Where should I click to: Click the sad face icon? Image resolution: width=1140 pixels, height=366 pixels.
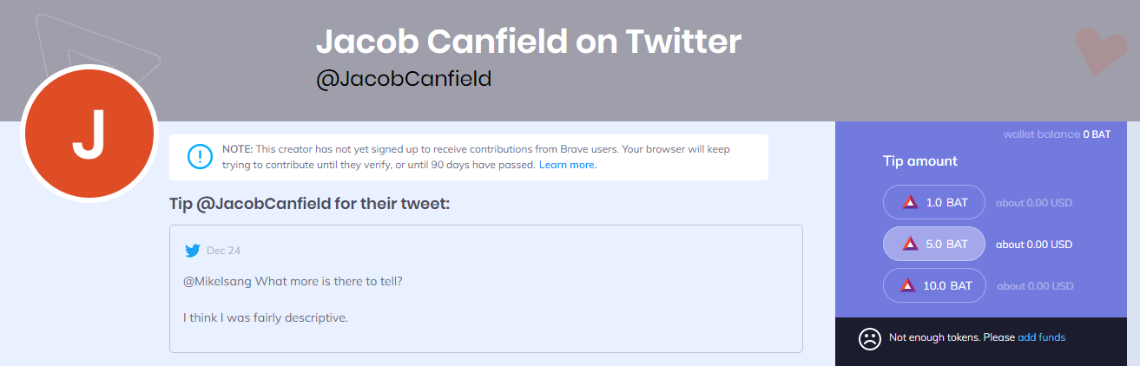[x=870, y=338]
